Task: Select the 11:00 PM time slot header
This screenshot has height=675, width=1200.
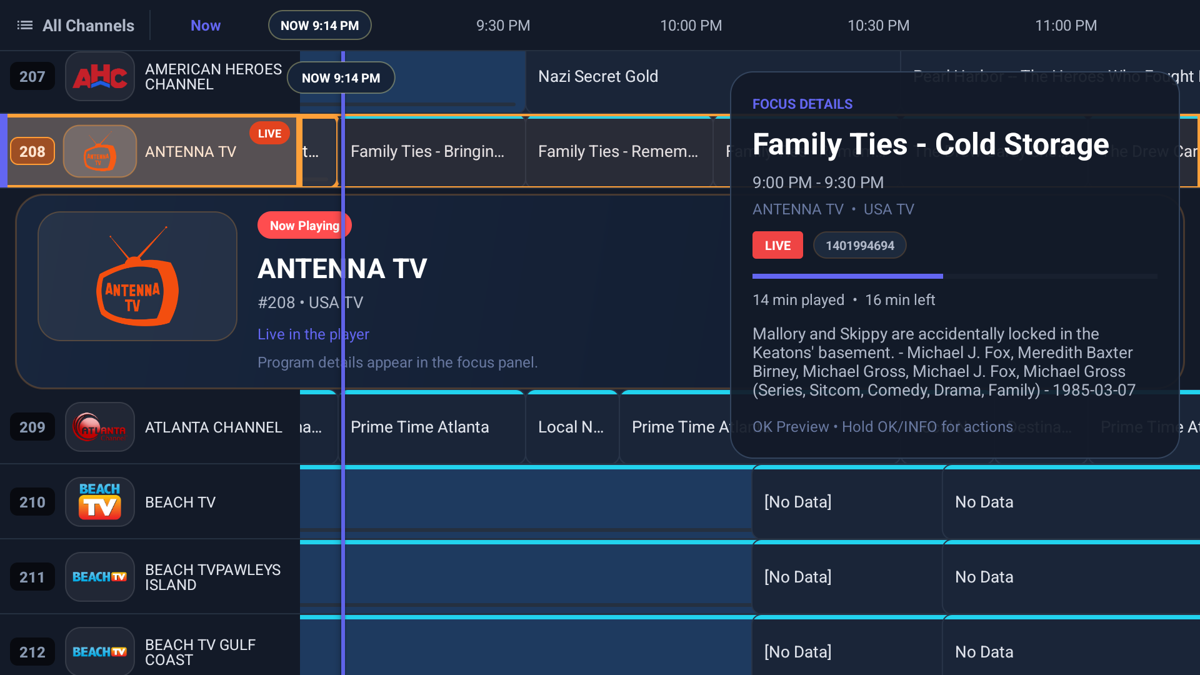Action: 1066,26
